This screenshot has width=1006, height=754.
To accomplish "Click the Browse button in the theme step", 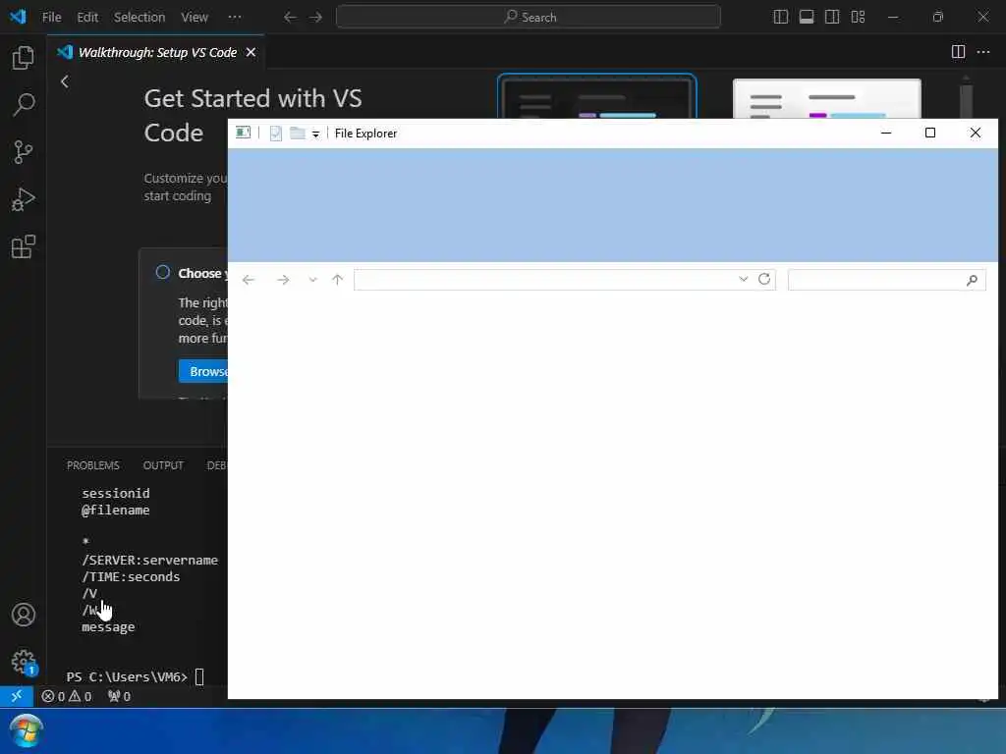I will [203, 371].
